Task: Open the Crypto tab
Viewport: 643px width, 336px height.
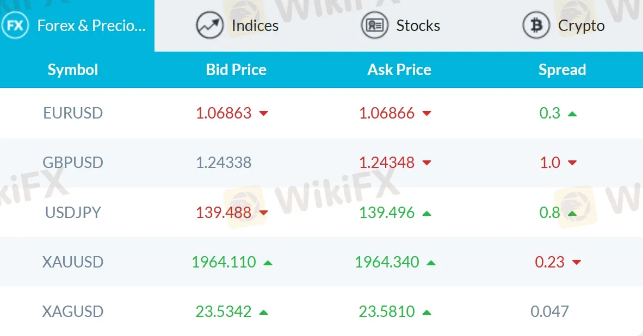Action: pos(582,24)
